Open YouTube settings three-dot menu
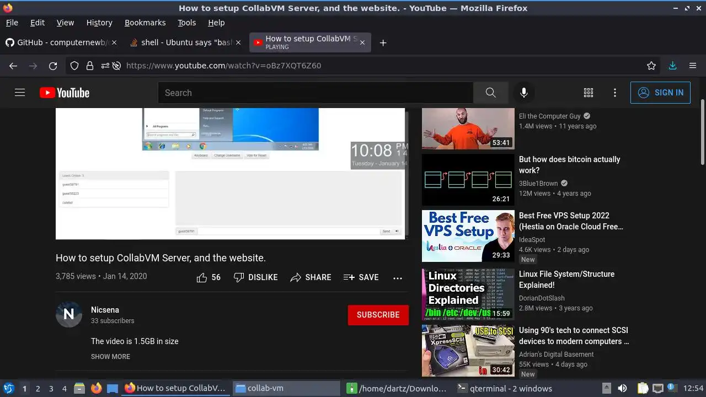The image size is (706, 397). tap(615, 93)
